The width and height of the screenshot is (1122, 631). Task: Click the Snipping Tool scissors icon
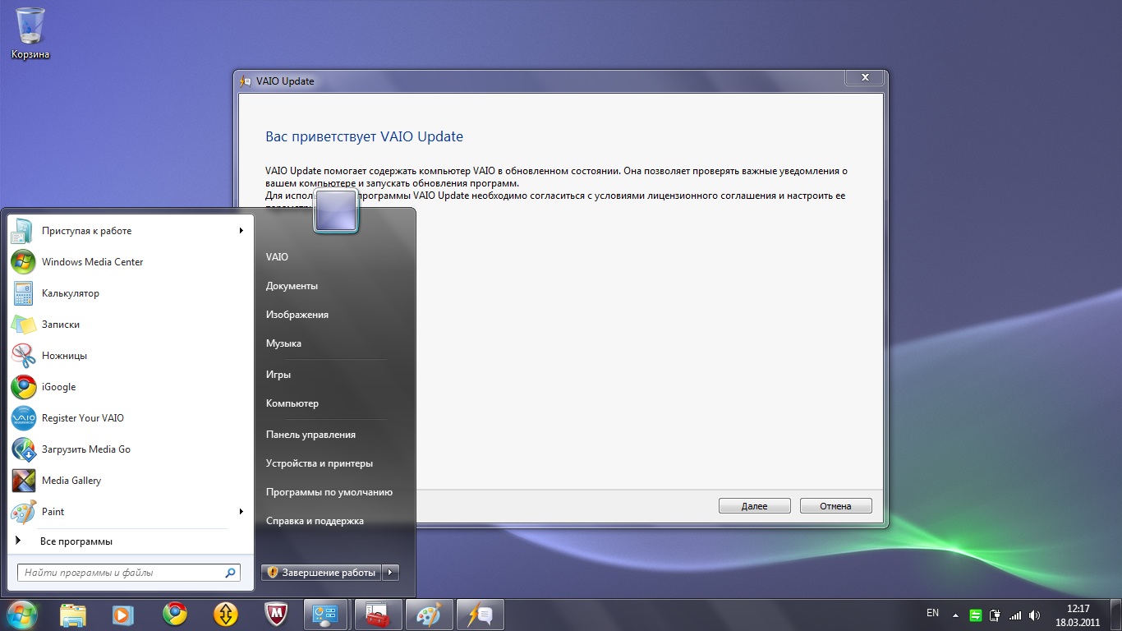tap(23, 356)
